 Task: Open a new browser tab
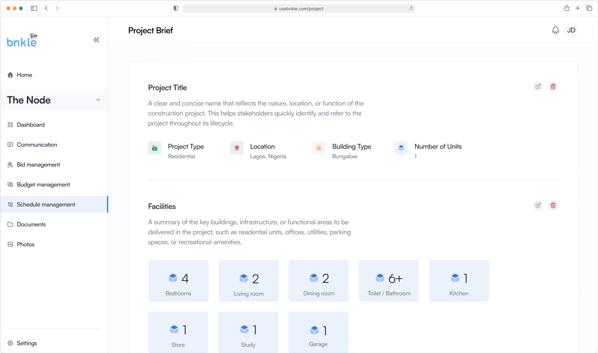tap(578, 8)
